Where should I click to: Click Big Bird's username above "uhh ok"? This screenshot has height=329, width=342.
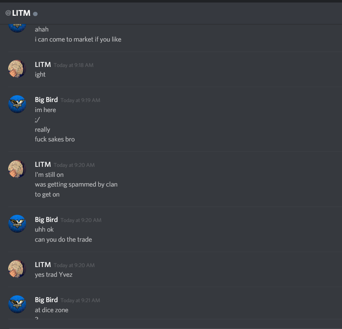click(46, 219)
